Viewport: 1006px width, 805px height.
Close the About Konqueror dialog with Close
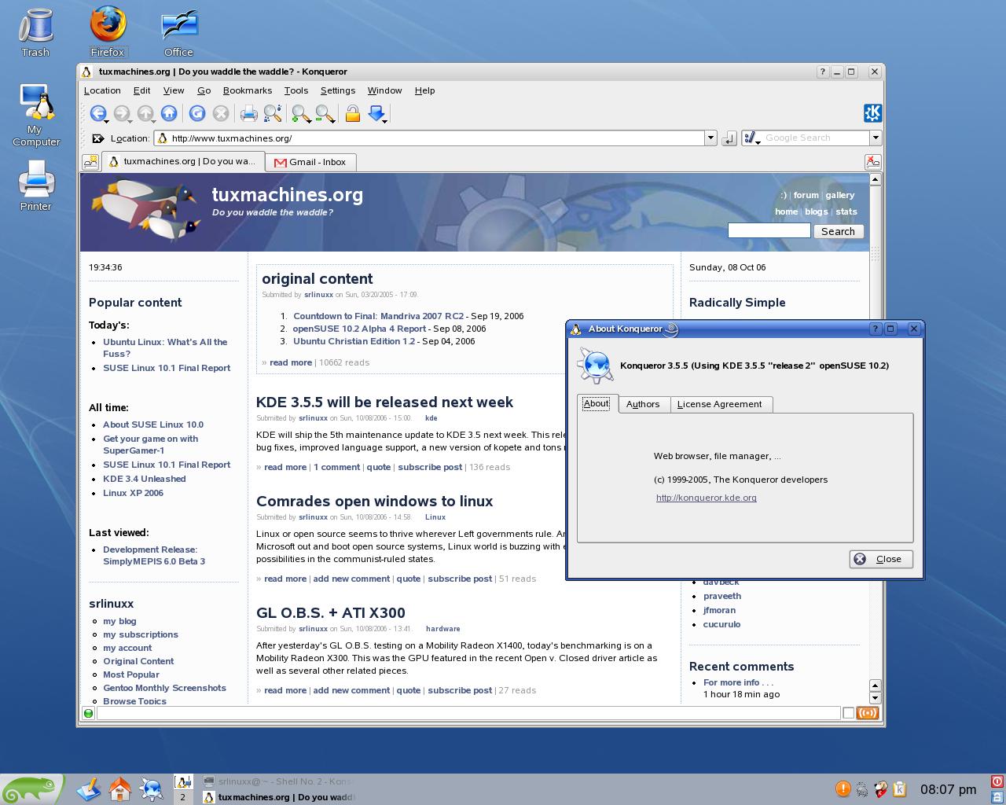point(881,559)
